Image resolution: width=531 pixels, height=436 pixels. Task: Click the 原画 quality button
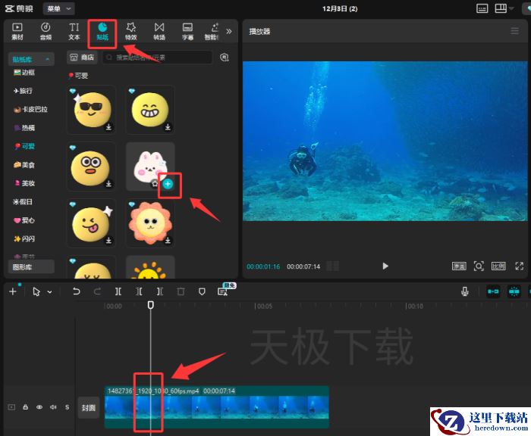[459, 266]
